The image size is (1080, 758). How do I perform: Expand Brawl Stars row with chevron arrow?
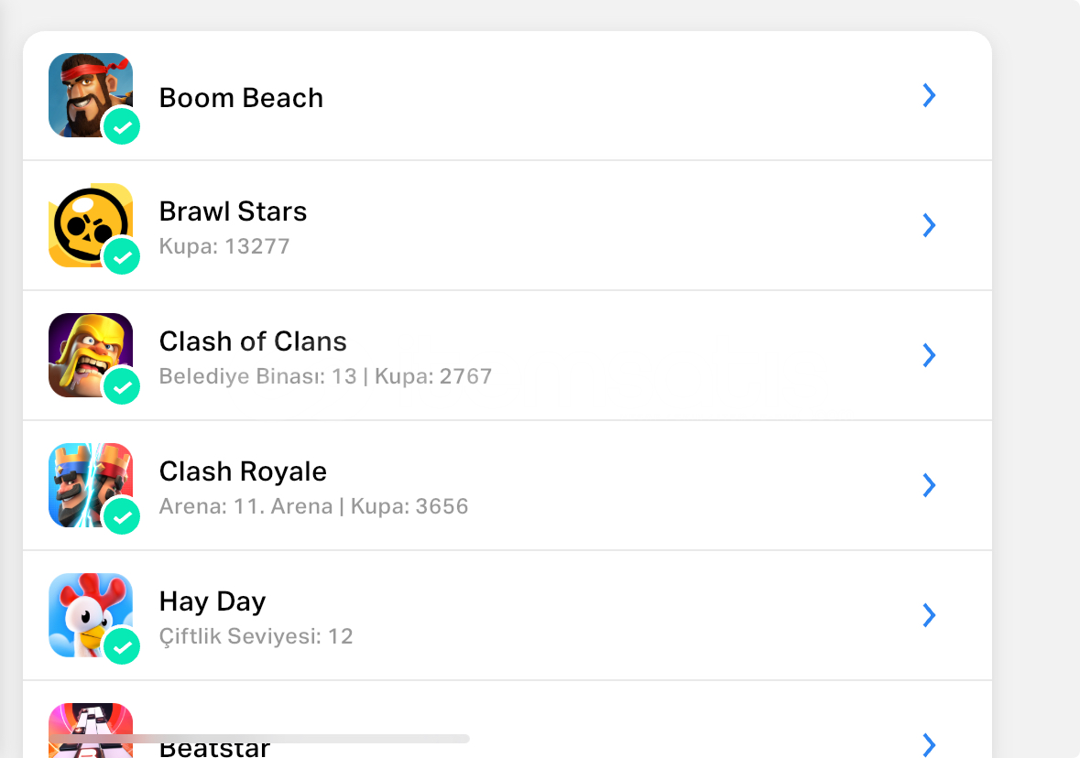click(x=929, y=225)
